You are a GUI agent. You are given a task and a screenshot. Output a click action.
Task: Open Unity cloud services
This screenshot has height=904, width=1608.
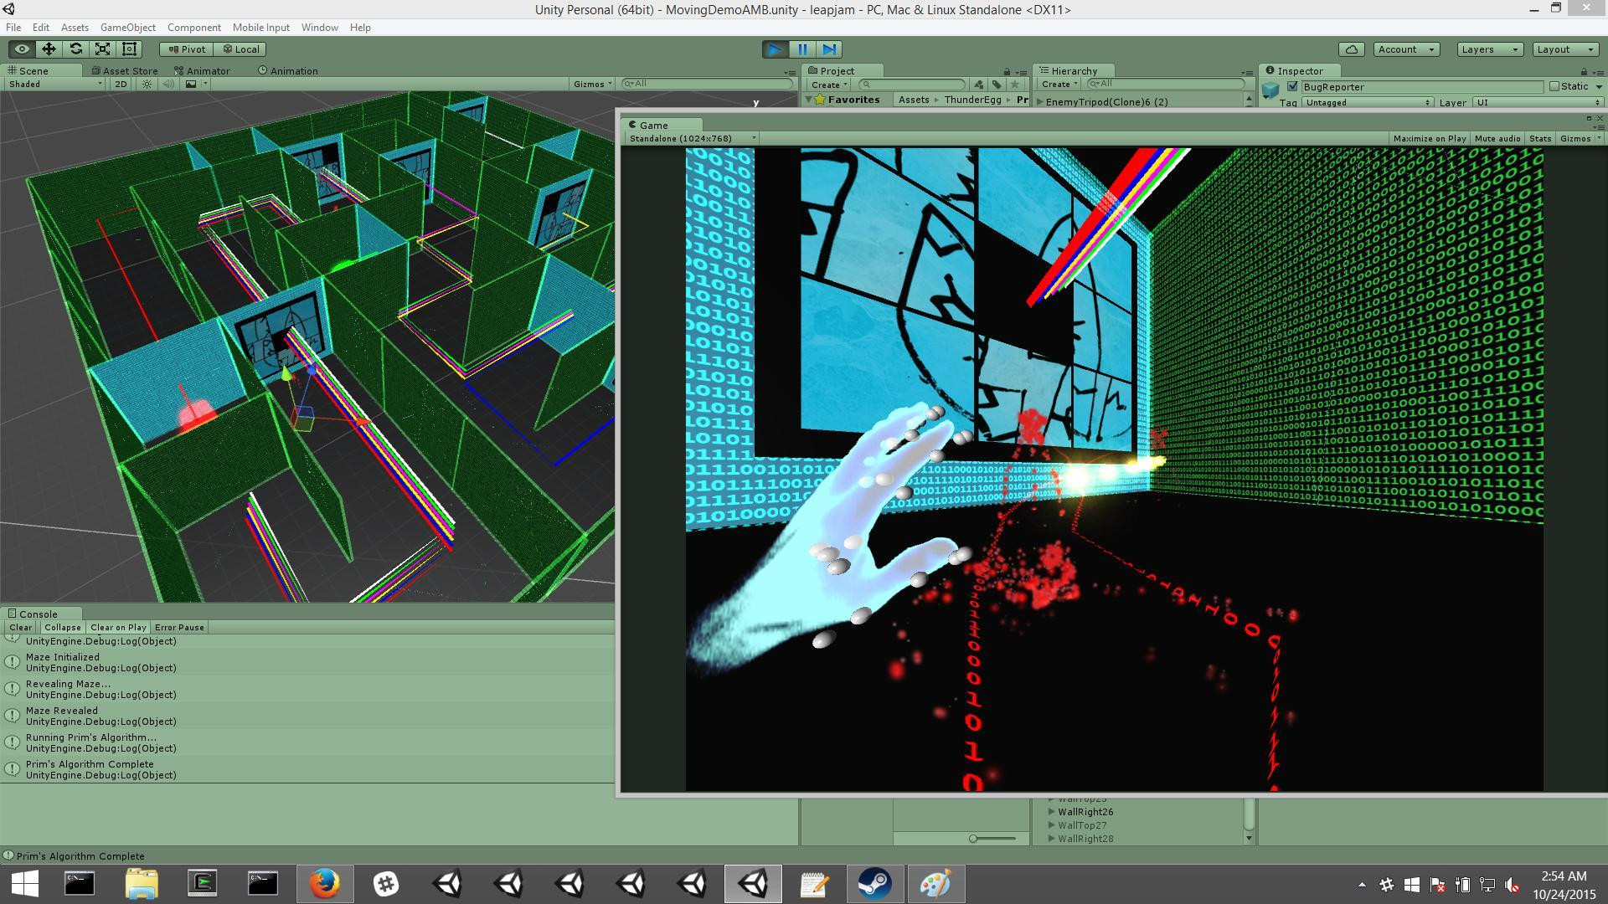pyautogui.click(x=1352, y=49)
